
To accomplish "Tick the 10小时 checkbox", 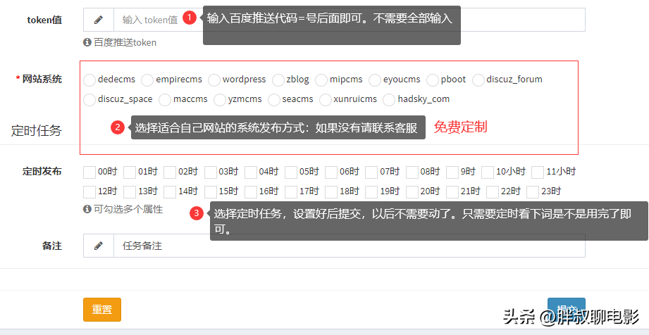I will coord(488,172).
